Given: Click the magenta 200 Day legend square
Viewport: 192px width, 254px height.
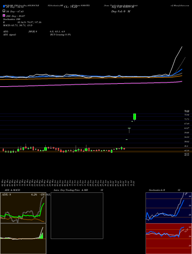Looking at the screenshot, I should pos(4,16).
